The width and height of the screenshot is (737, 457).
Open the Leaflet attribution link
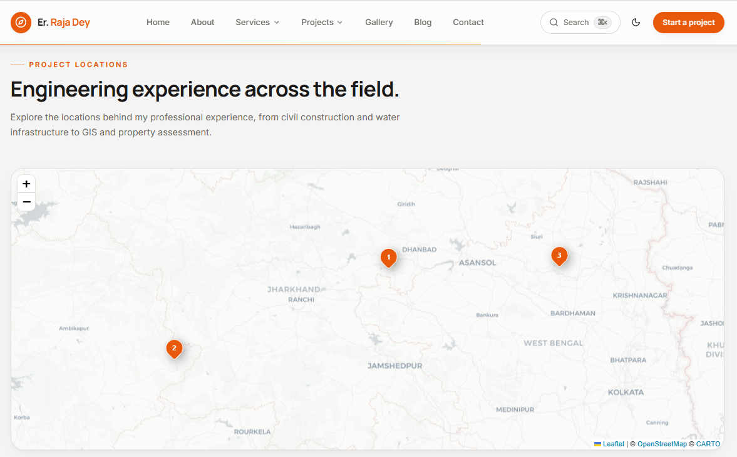click(x=614, y=444)
